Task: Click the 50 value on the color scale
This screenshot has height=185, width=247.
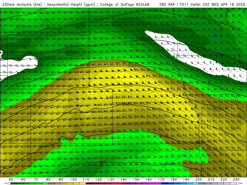Action: [11, 179]
